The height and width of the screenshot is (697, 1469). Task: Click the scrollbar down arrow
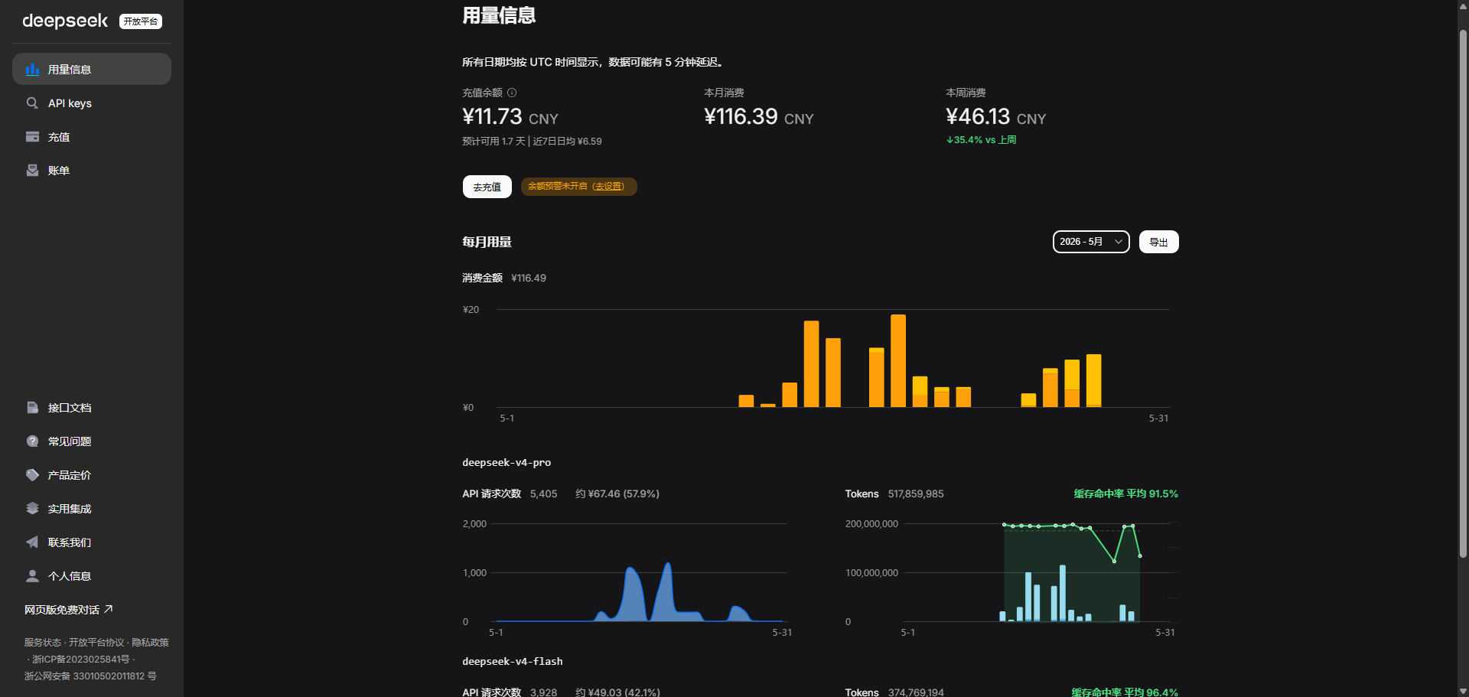click(x=1463, y=691)
